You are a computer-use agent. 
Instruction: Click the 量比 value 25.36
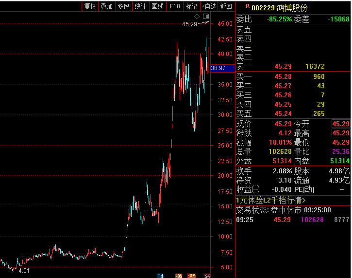pos(341,151)
